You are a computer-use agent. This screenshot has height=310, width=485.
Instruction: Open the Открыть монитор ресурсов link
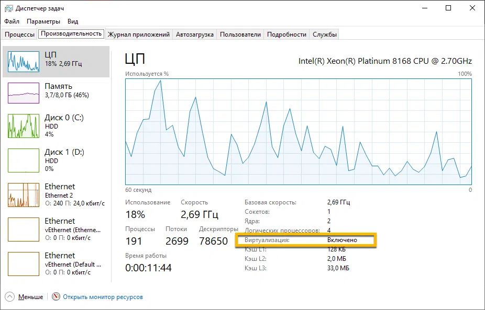pos(103,297)
